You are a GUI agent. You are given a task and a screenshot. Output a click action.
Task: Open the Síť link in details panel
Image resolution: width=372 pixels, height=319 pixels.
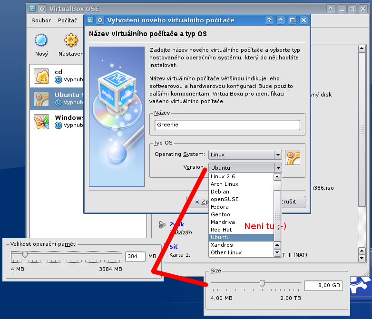point(174,247)
